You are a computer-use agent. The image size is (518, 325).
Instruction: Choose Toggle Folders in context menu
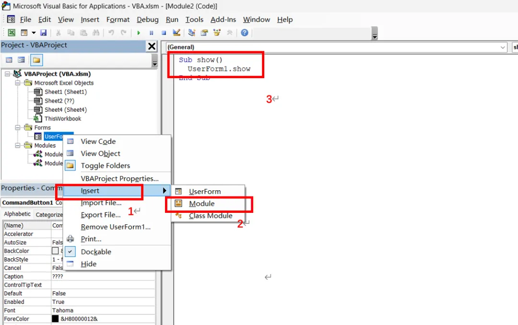118,166
